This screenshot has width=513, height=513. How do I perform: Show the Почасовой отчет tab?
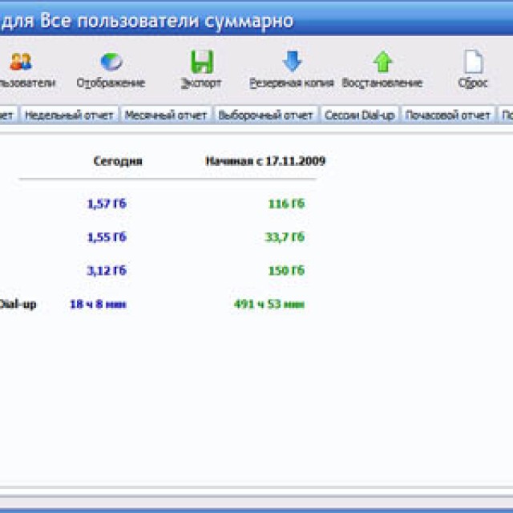[x=448, y=115]
